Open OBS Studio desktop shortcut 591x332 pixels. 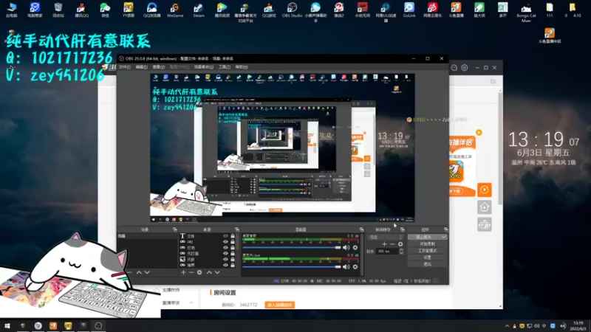click(292, 10)
